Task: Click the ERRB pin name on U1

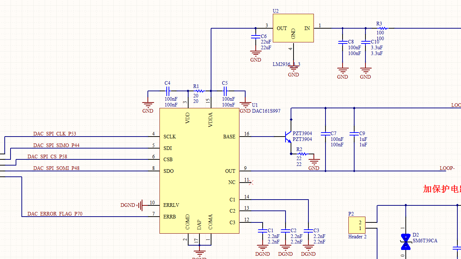Action: [x=170, y=217]
